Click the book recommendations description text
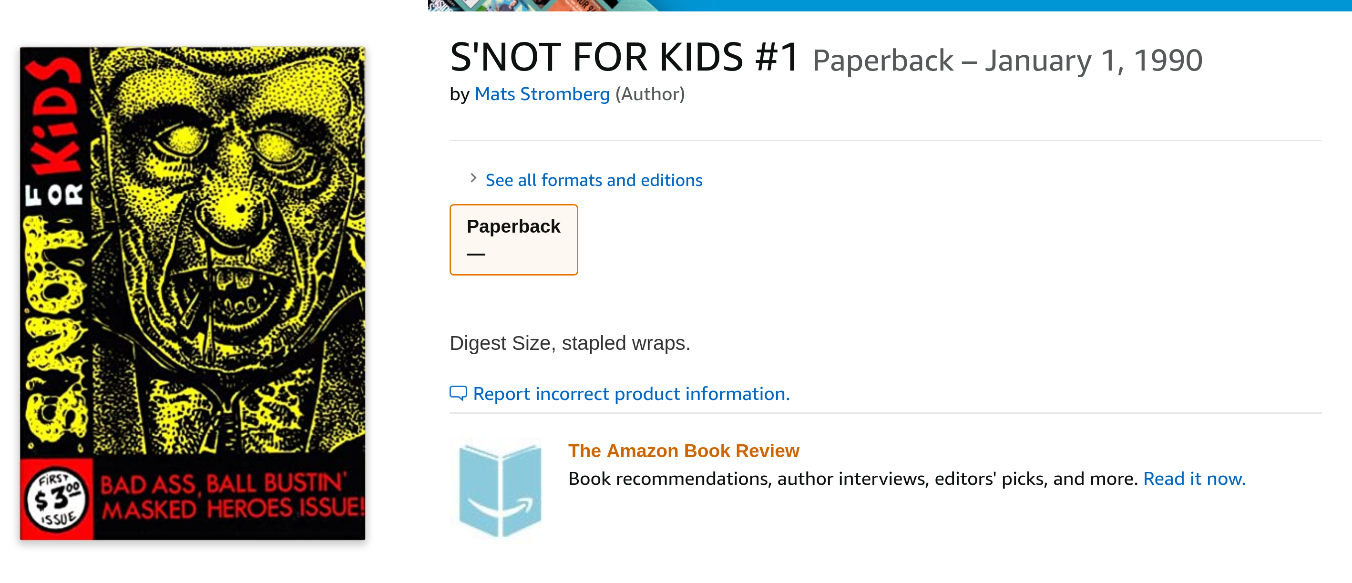1352x583 pixels. (853, 479)
